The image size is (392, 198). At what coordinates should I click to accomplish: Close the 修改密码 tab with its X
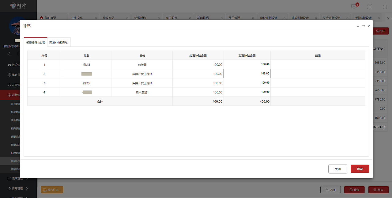[x=127, y=18]
